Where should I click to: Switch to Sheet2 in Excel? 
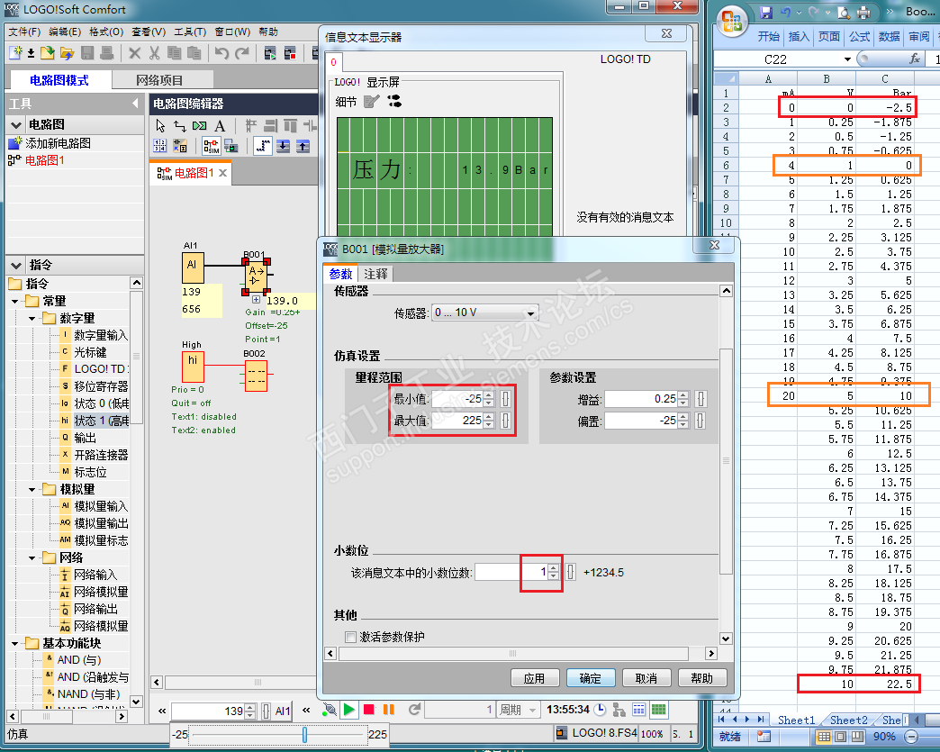(848, 720)
